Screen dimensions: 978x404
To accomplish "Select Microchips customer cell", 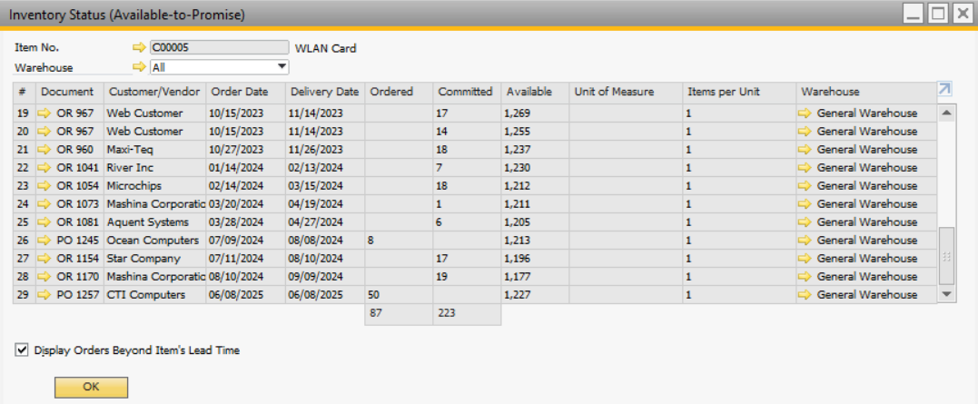I will (154, 186).
